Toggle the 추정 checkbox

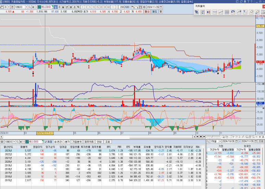(46, 142)
